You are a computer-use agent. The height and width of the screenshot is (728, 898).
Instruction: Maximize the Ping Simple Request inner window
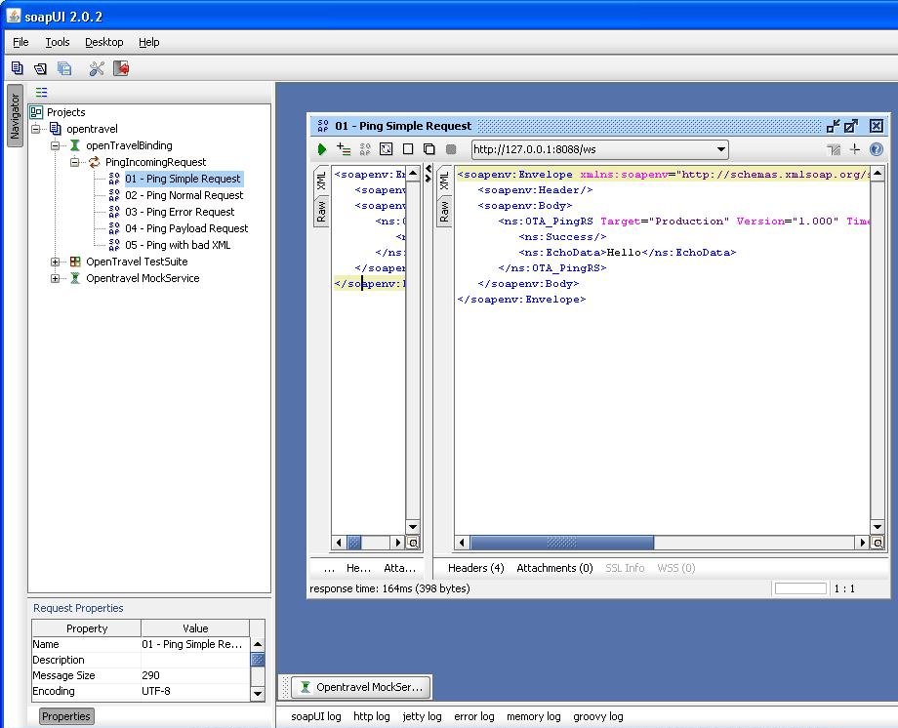point(851,126)
